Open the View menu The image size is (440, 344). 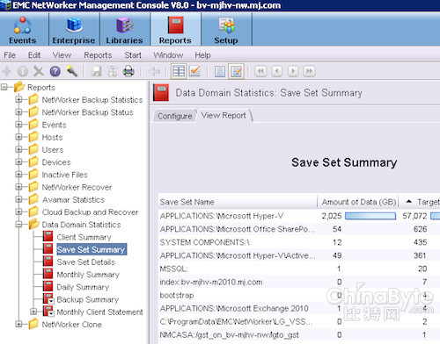pos(62,55)
